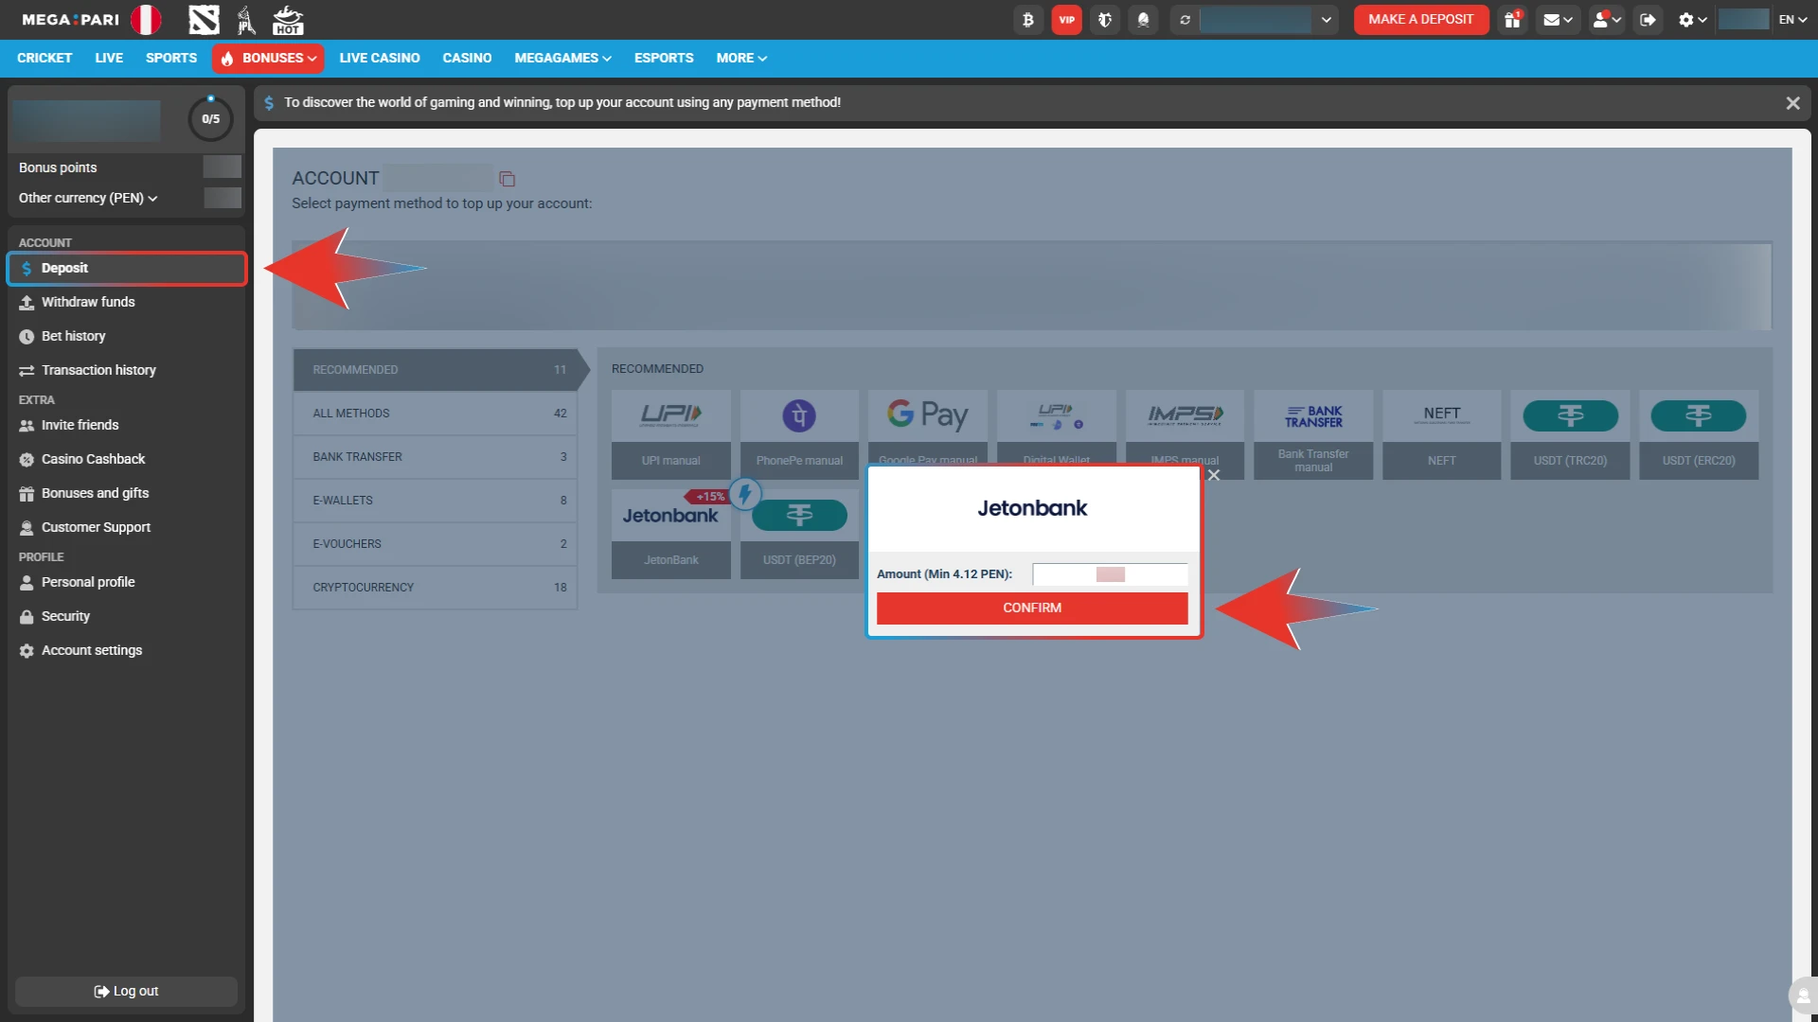Screen dimensions: 1818x1022
Task: Choose Google Pay payment method
Action: coord(928,427)
